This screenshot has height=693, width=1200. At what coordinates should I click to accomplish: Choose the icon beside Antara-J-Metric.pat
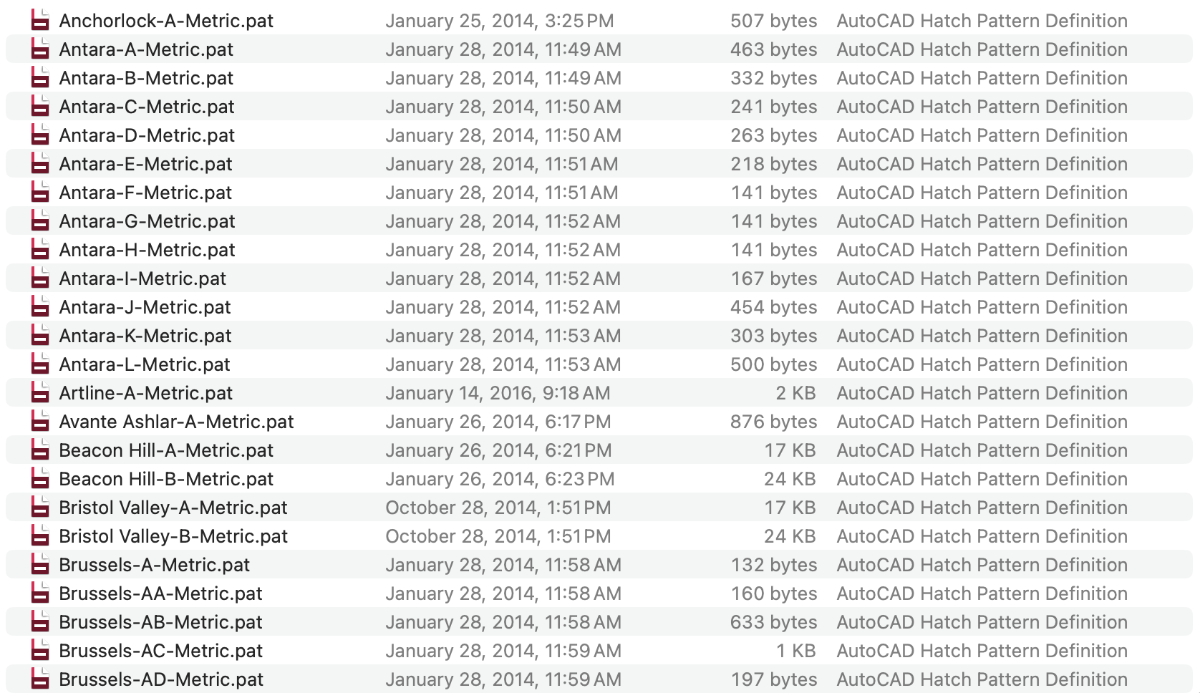pyautogui.click(x=41, y=306)
